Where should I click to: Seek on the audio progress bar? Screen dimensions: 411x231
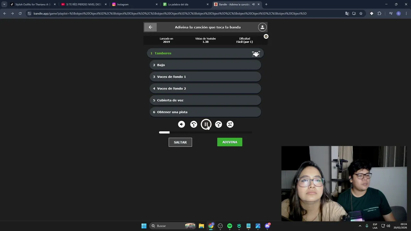click(205, 133)
